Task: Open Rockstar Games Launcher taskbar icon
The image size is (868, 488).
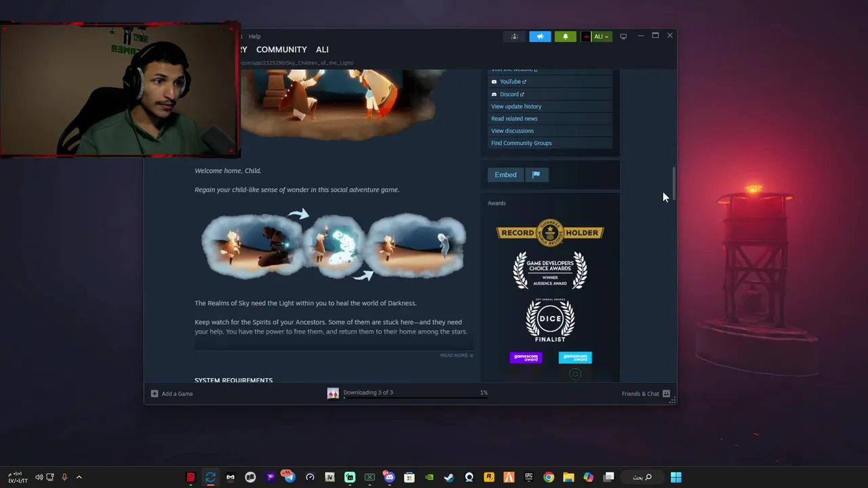Action: pyautogui.click(x=489, y=477)
